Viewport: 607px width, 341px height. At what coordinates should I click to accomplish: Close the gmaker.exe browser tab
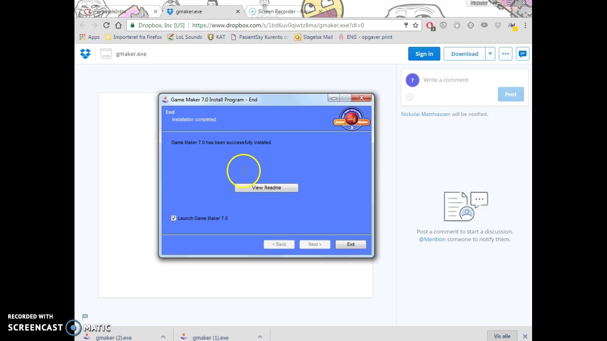pos(238,11)
